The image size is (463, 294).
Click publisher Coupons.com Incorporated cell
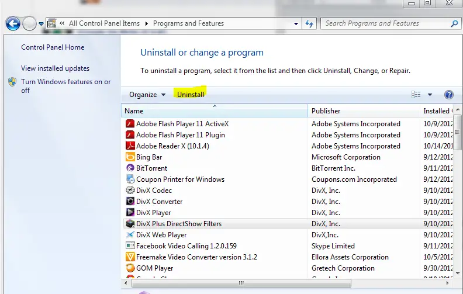coord(354,179)
